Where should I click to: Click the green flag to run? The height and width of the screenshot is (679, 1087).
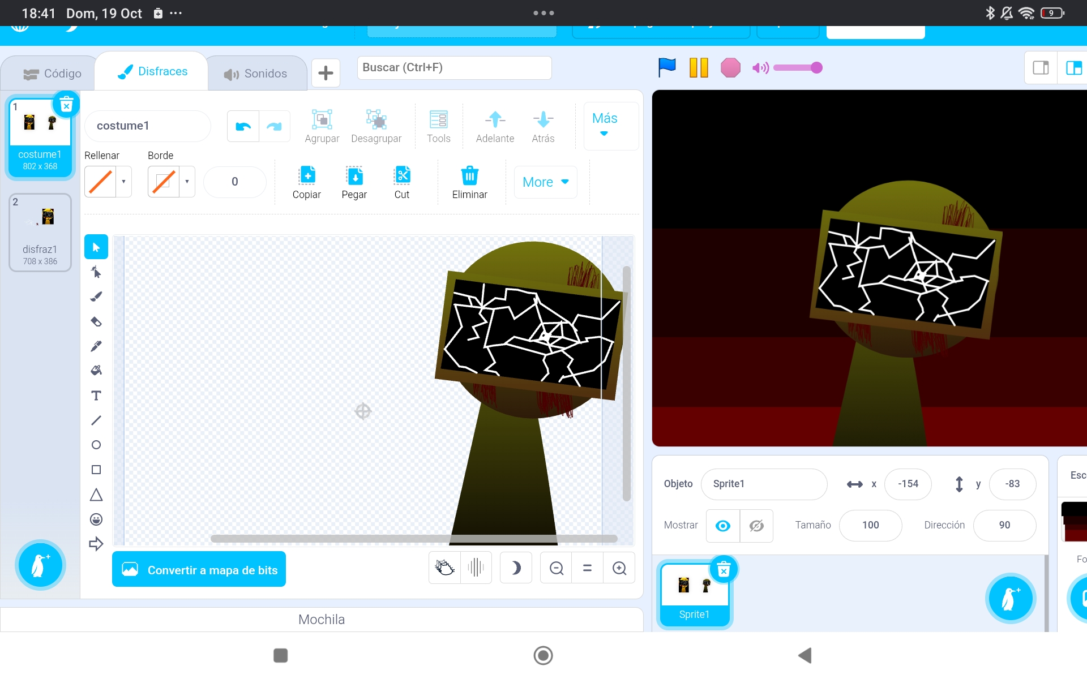(x=667, y=68)
